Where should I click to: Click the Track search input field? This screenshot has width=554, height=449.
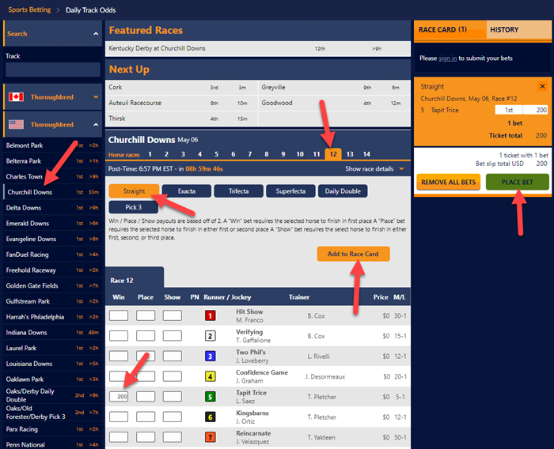(x=53, y=70)
